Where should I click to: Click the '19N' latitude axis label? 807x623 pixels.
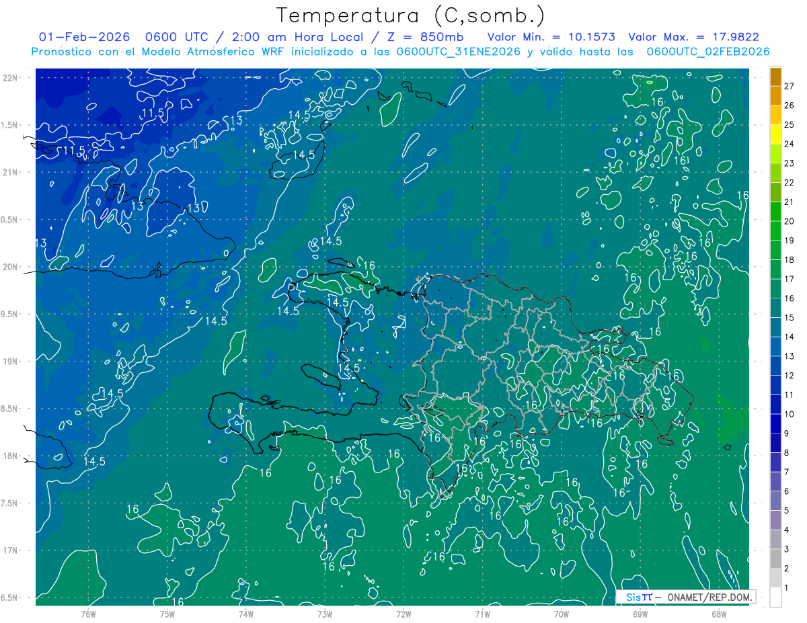tap(9, 361)
